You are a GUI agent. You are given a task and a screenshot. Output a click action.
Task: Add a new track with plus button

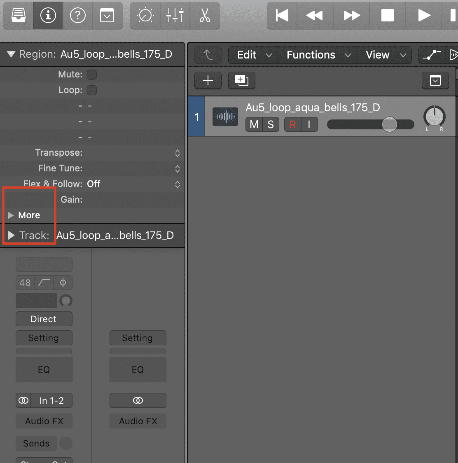[208, 80]
